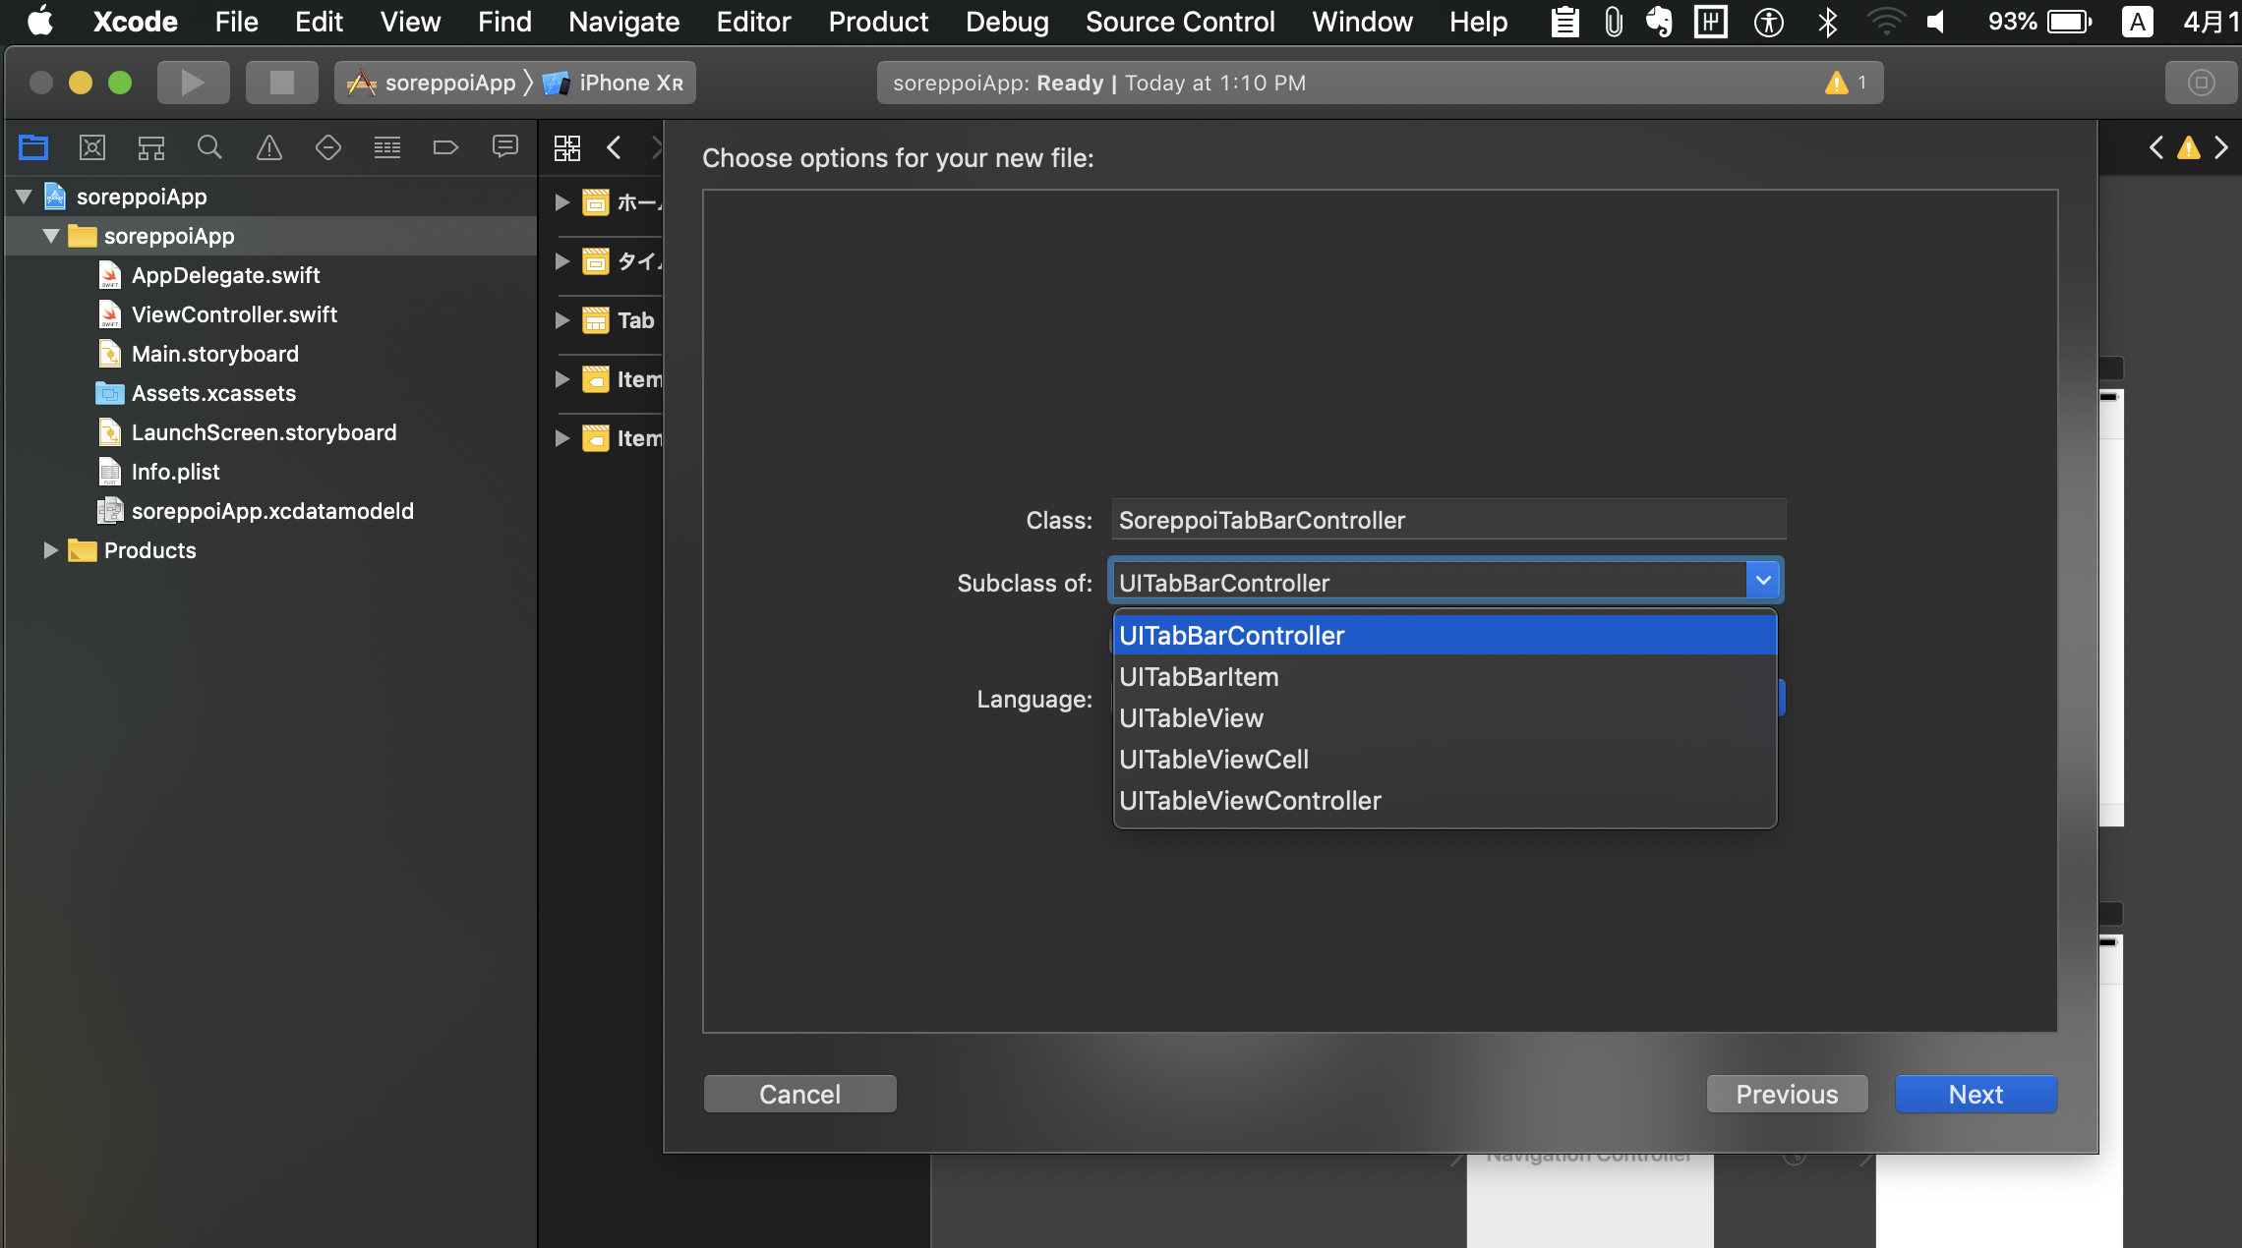Screen dimensions: 2242x1248
Task: Click the Class name text field
Action: (1447, 520)
